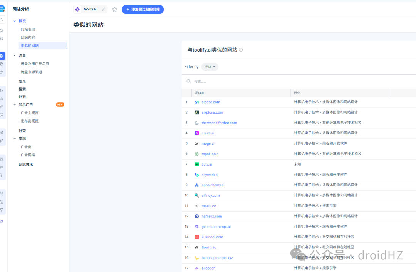Click the flowith.io favicon
The height and width of the screenshot is (272, 416).
[196, 247]
